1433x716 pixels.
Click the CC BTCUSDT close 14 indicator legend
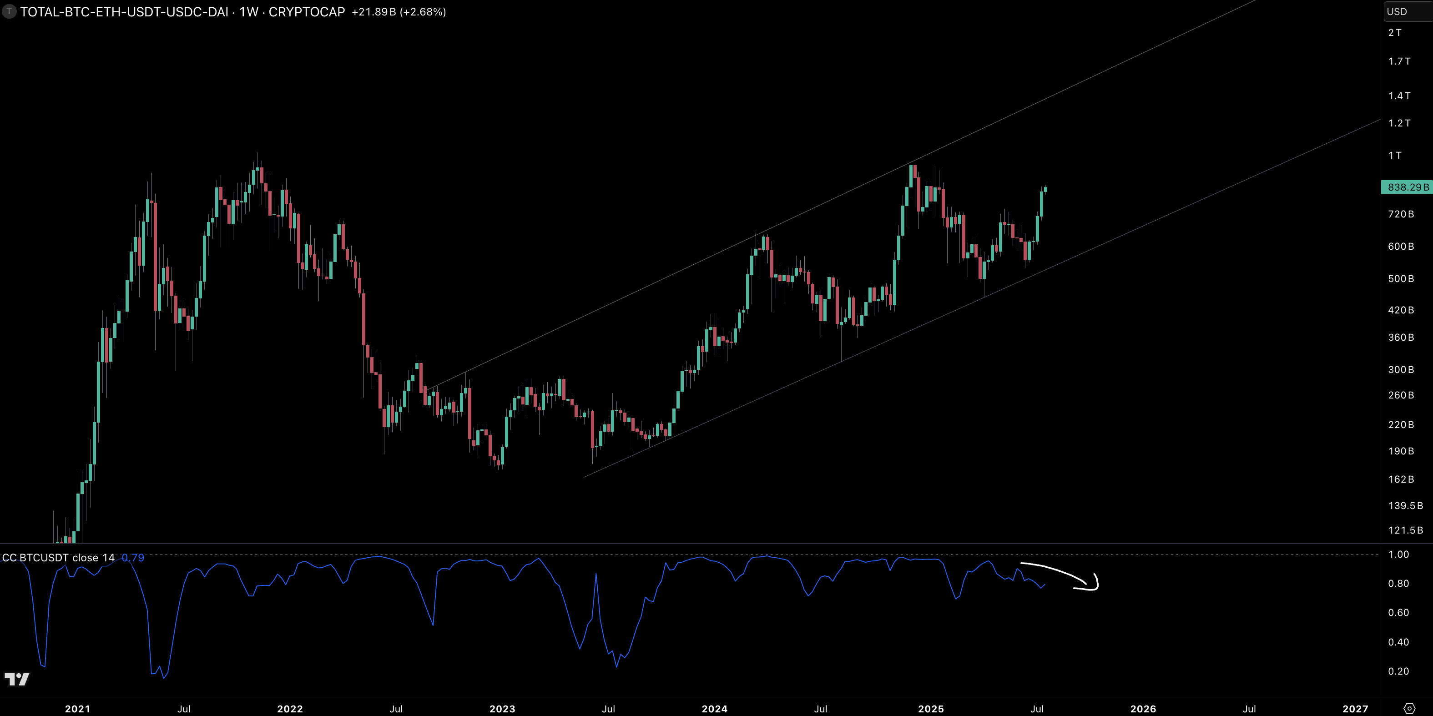pos(58,557)
